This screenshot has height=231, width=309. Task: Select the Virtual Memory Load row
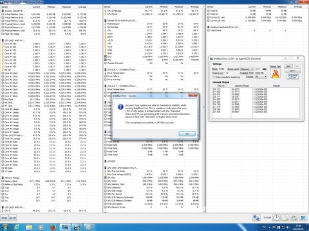click(x=44, y=21)
